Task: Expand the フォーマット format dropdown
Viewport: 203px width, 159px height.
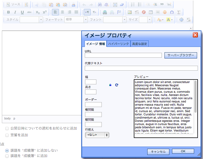Action: (x=75, y=20)
